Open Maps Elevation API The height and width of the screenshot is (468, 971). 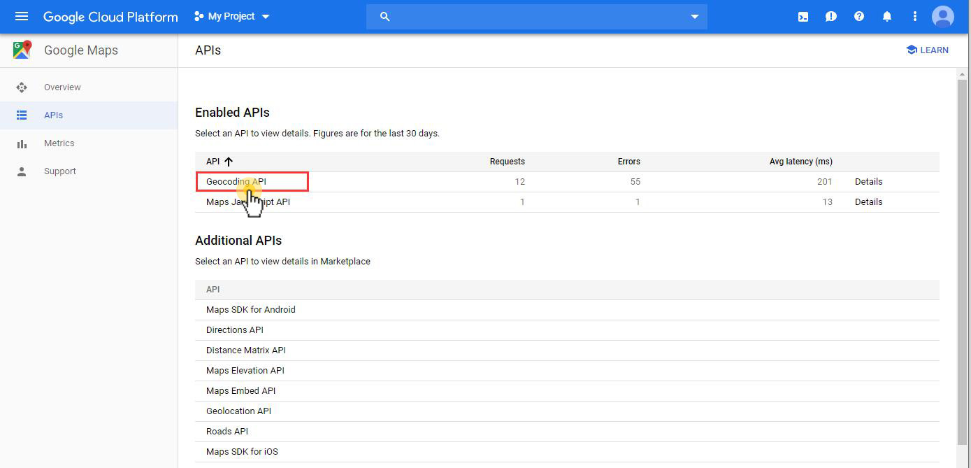[x=245, y=371]
